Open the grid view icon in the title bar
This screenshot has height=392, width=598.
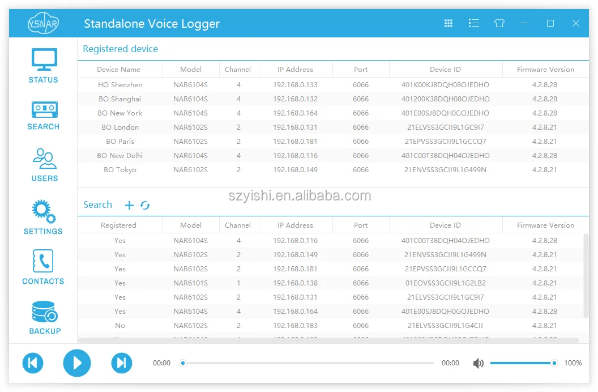(x=448, y=23)
